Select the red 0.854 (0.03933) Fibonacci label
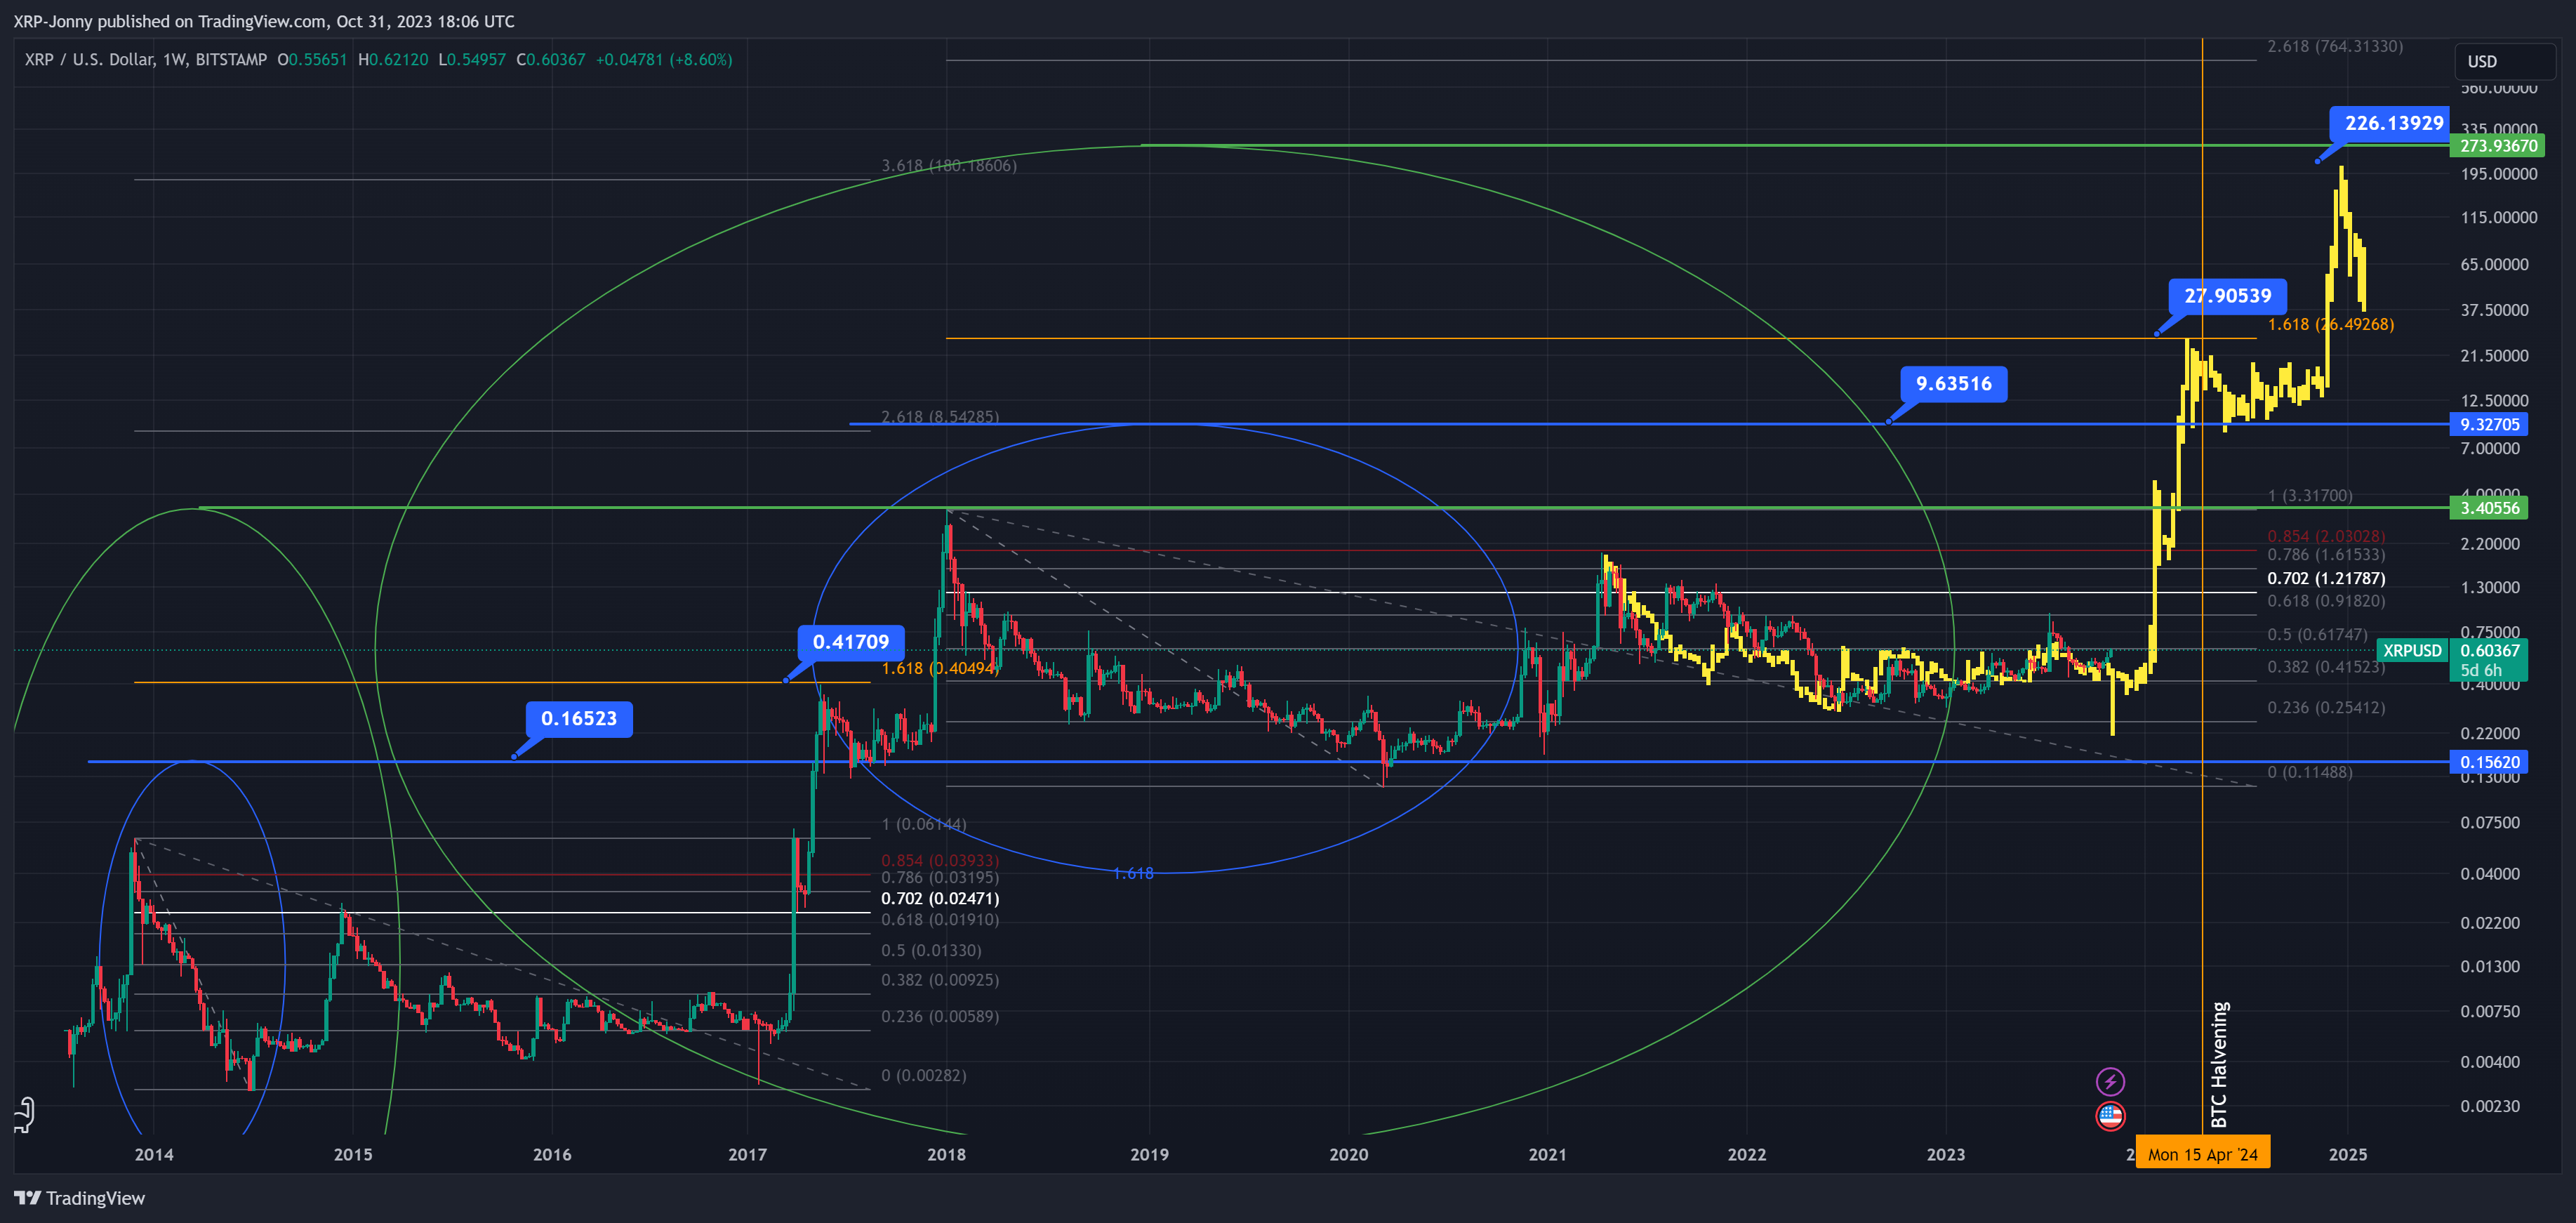Image resolution: width=2576 pixels, height=1223 pixels. pos(940,861)
